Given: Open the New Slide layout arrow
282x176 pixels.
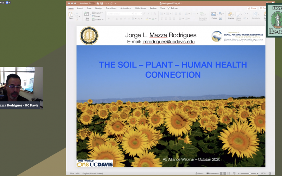Looking at the screenshot, I should (x=90, y=14).
